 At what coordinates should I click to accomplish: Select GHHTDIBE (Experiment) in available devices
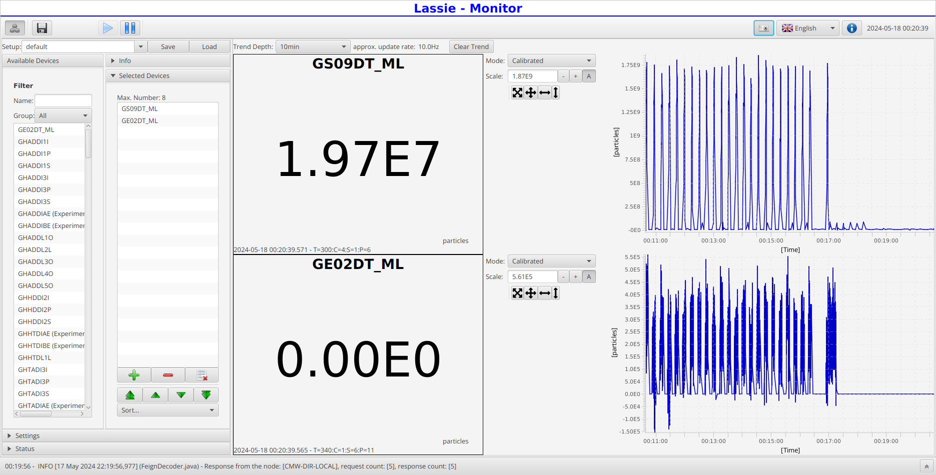coord(50,345)
